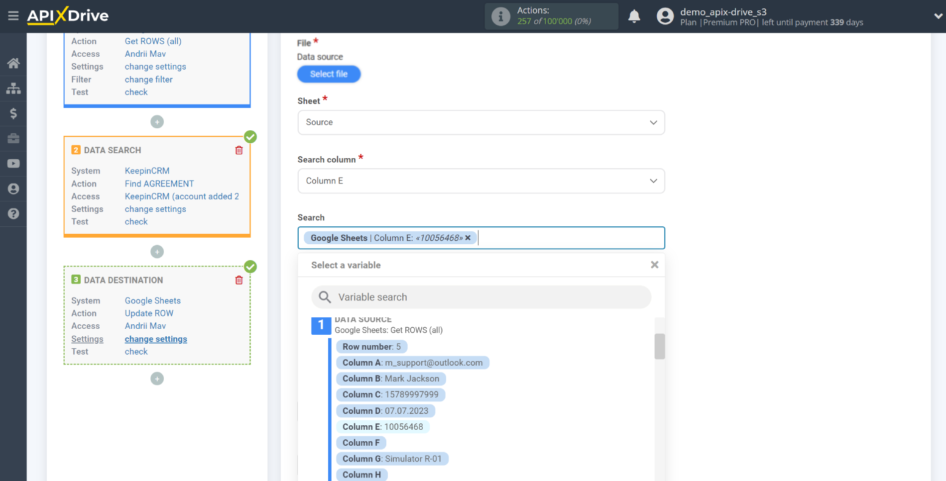This screenshot has height=481, width=946.
Task: Open the connections sitemap sidebar icon
Action: pyautogui.click(x=13, y=89)
